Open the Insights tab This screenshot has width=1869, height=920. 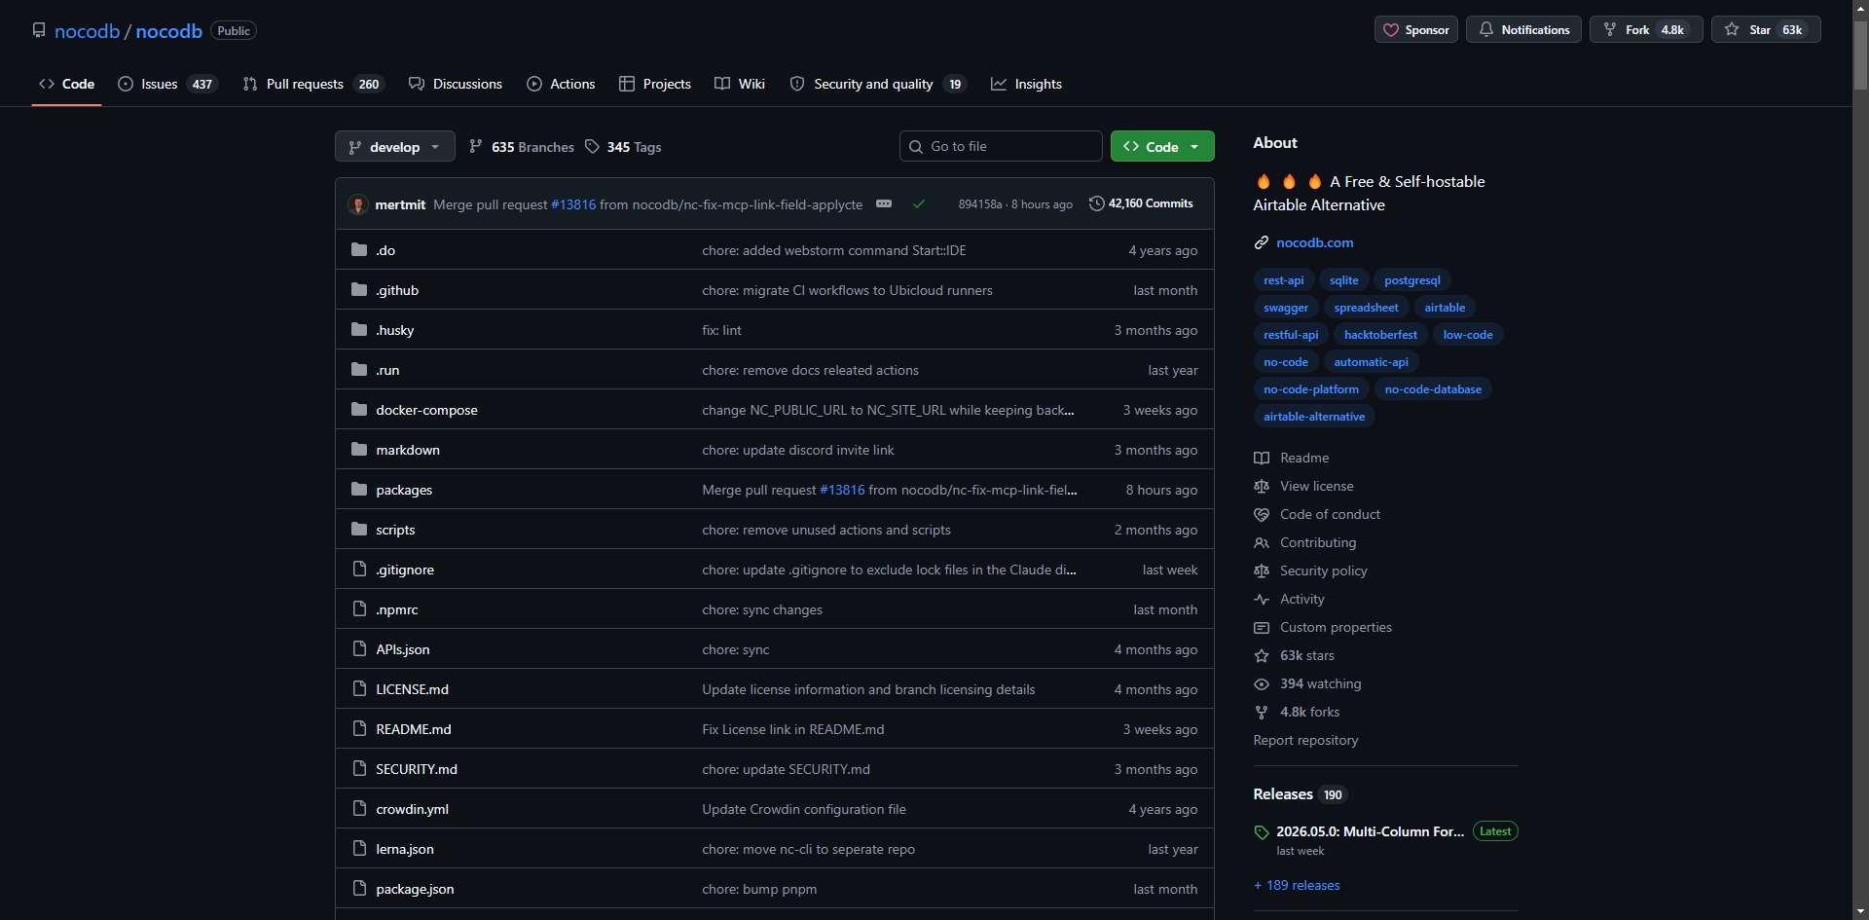point(1026,84)
